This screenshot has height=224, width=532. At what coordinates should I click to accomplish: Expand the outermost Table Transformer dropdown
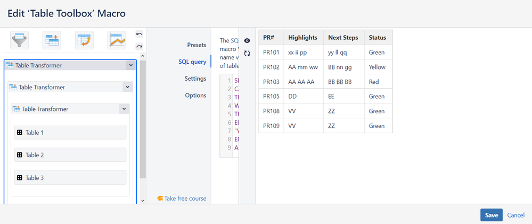click(x=131, y=65)
